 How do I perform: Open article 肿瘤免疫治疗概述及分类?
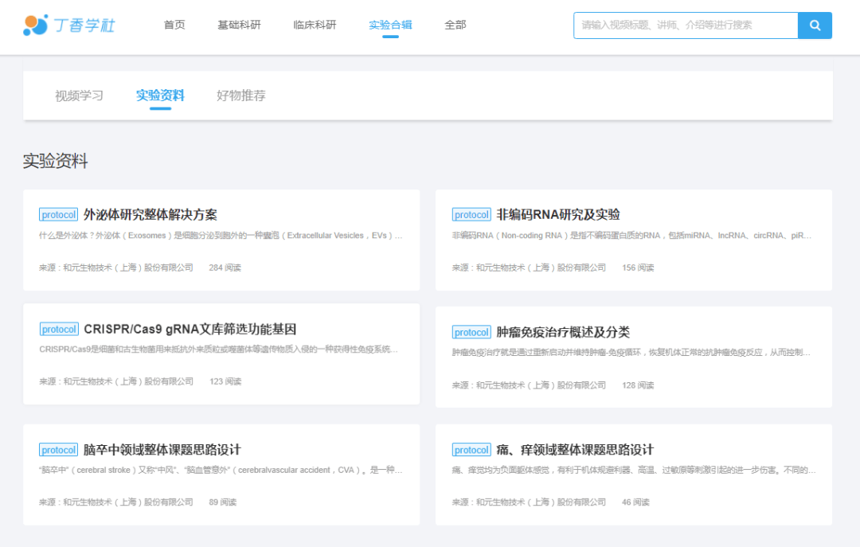[563, 332]
